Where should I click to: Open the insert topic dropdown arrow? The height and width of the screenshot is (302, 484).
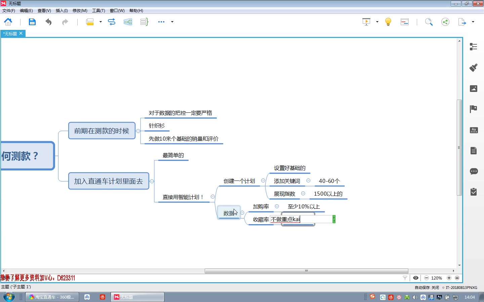click(100, 22)
